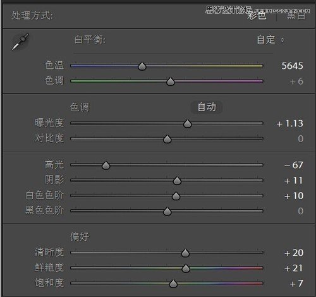Image resolution: width=316 pixels, height=297 pixels.
Task: Switch processing mode to 黑白
Action: (x=296, y=16)
